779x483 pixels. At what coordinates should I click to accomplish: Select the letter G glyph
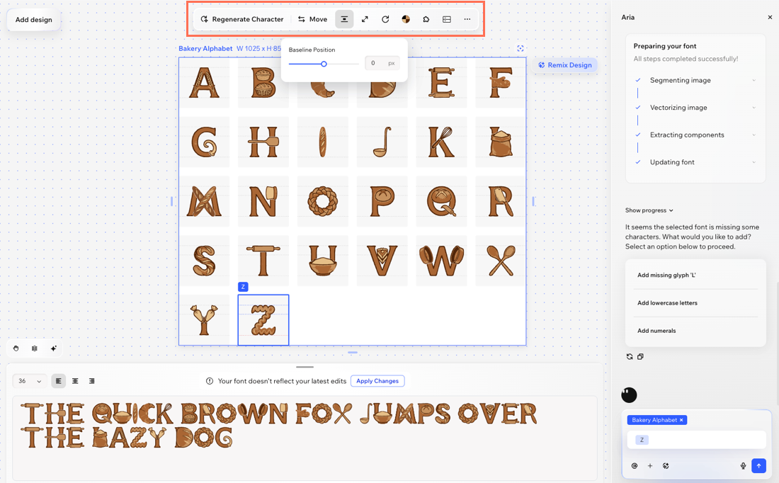[x=204, y=142]
